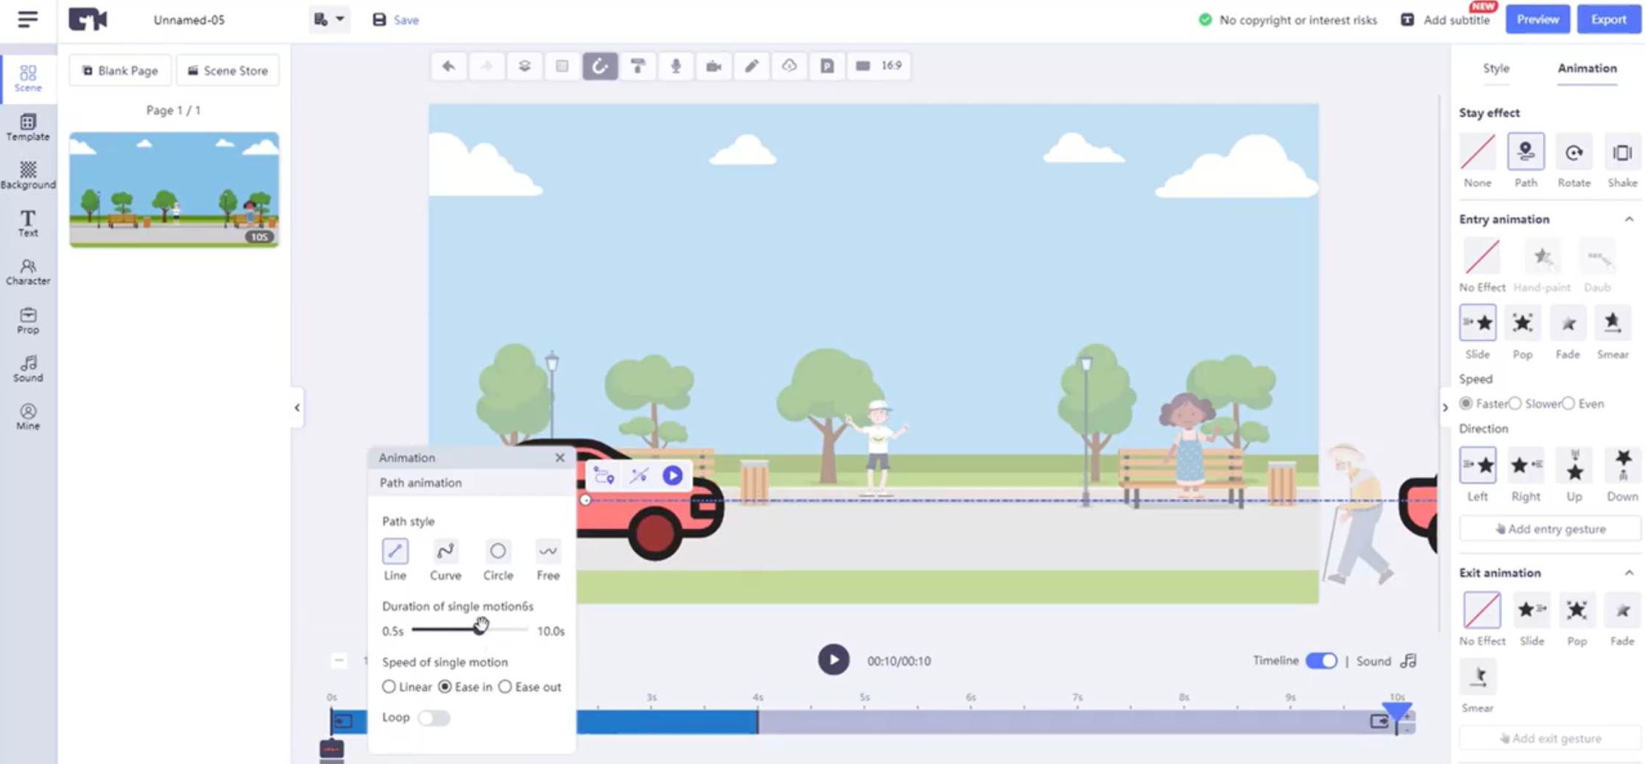The image size is (1645, 764).
Task: Choose Fade entry animation
Action: point(1568,322)
